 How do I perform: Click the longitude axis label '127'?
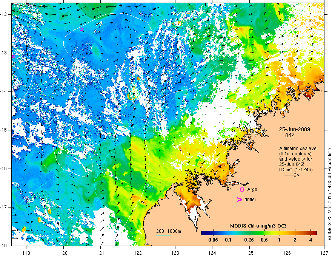coord(324,253)
